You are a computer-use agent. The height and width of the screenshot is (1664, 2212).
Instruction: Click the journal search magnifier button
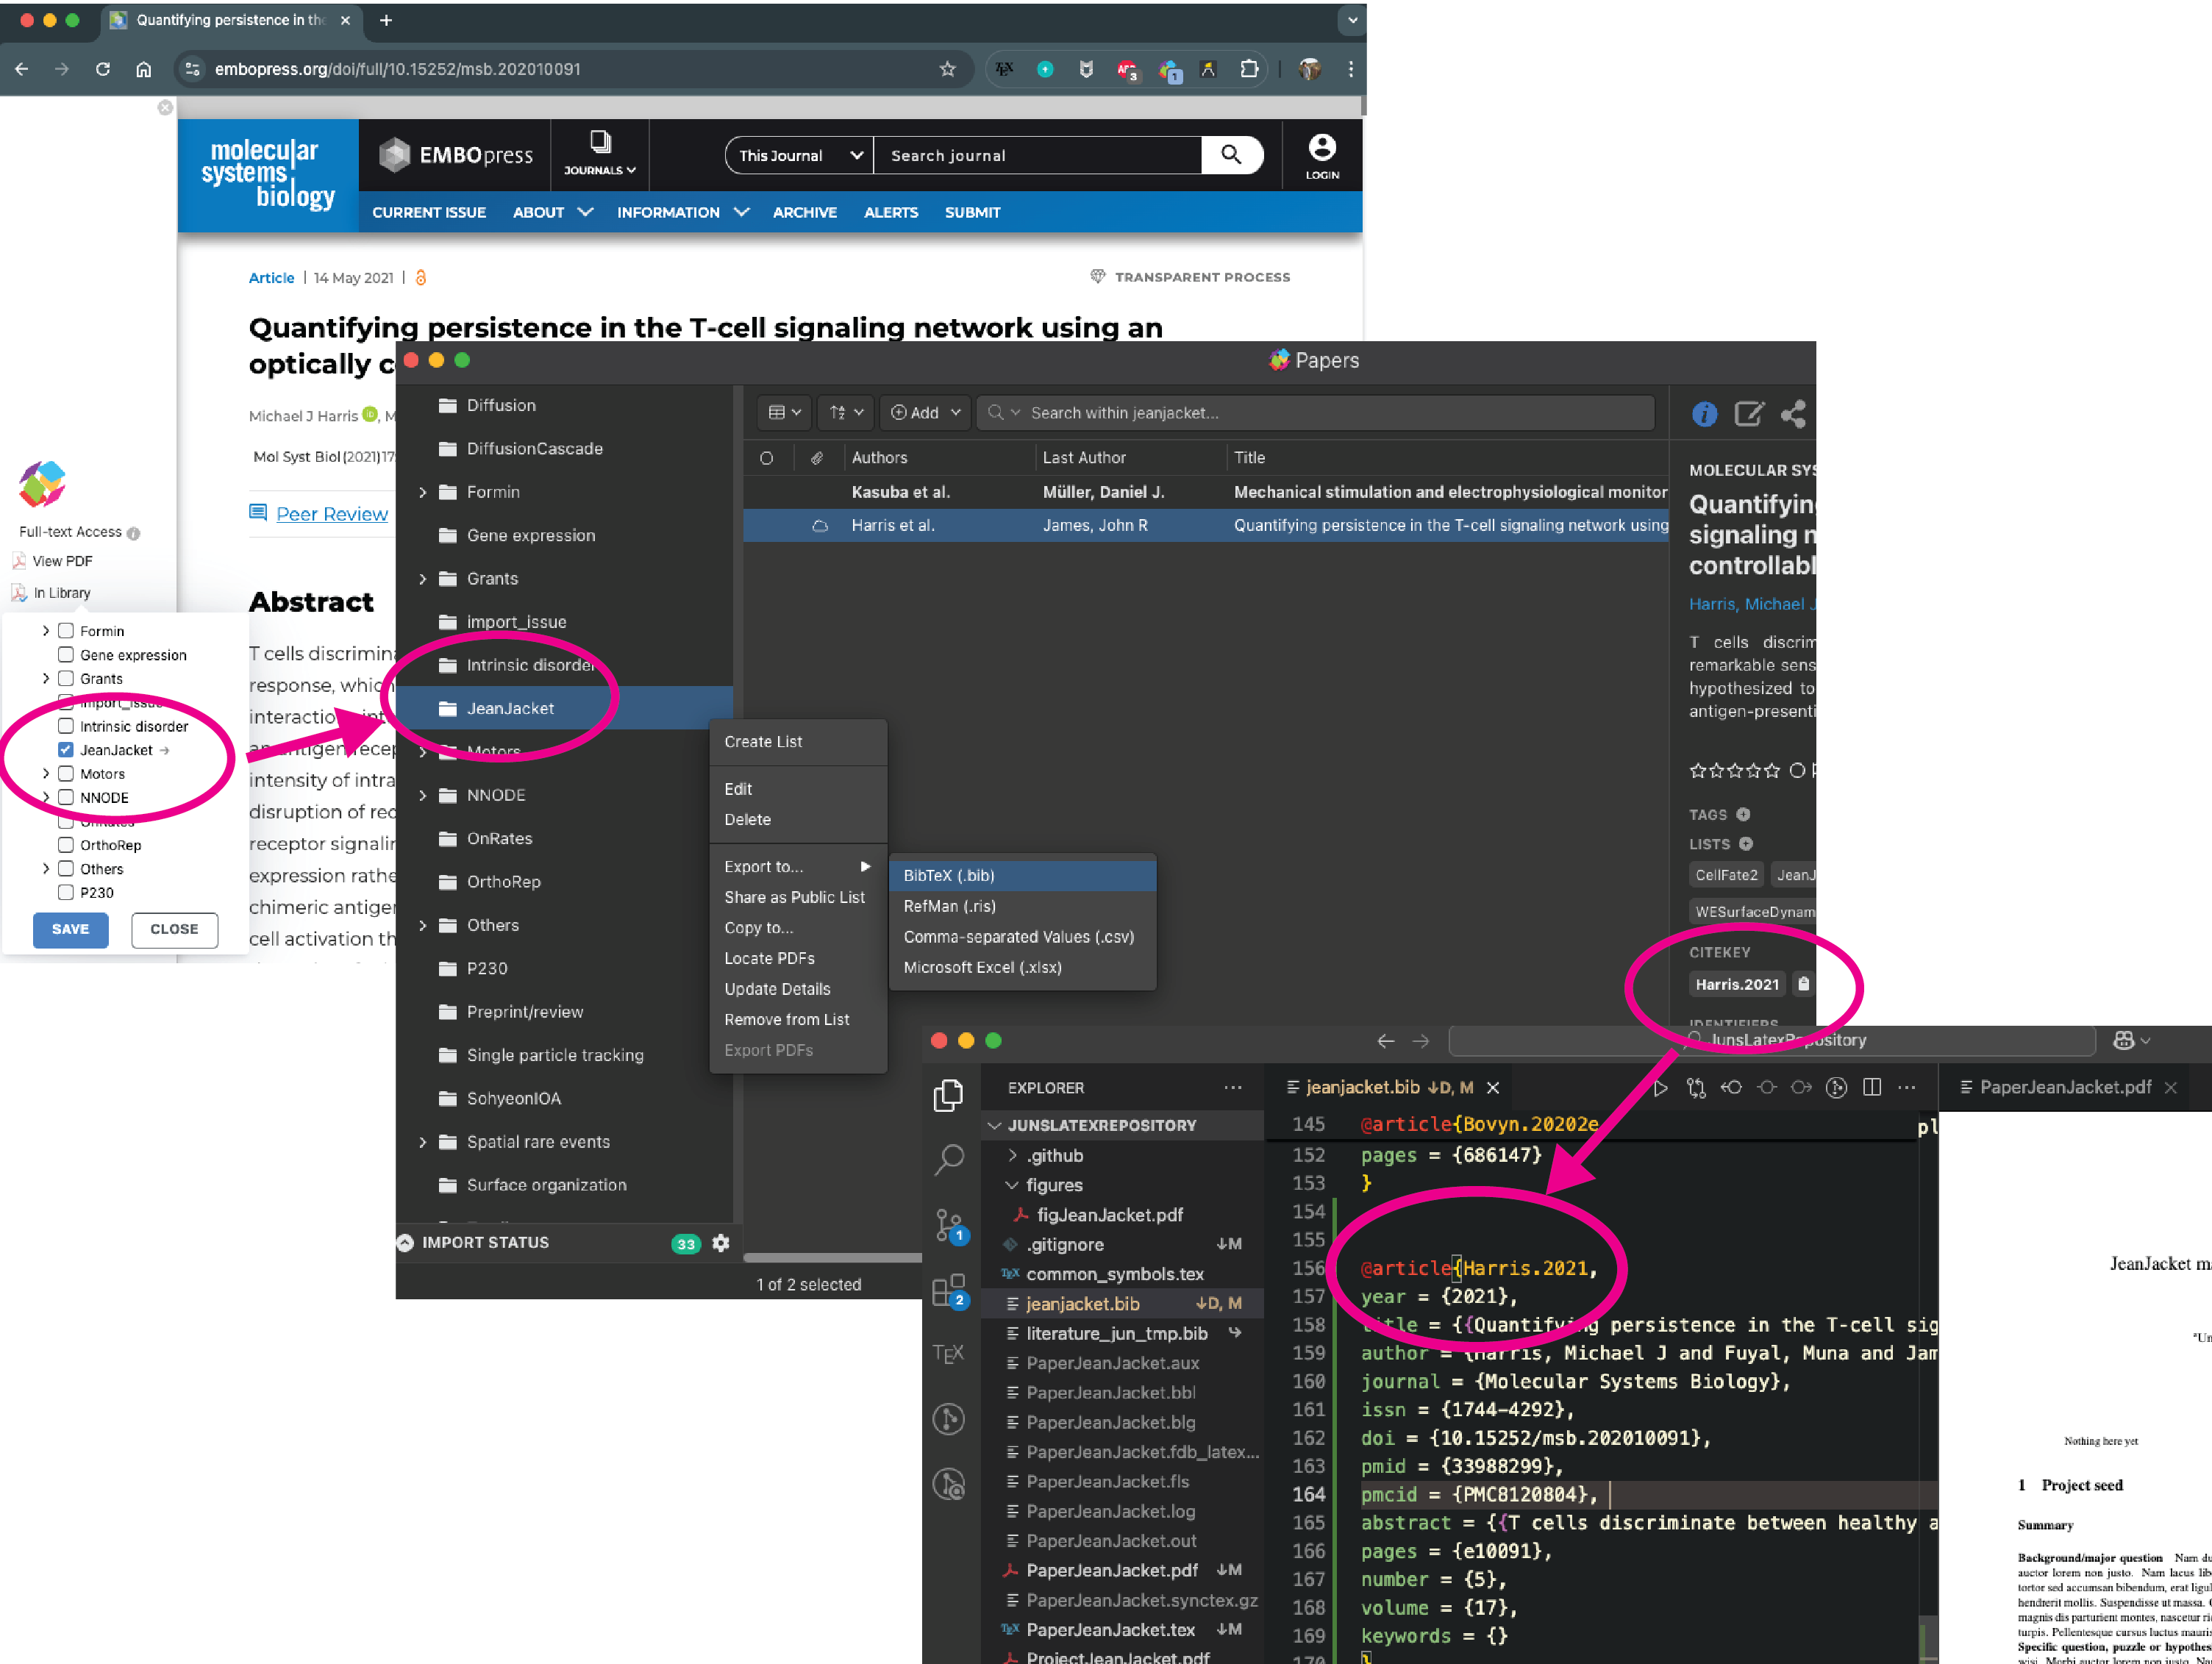(1232, 155)
